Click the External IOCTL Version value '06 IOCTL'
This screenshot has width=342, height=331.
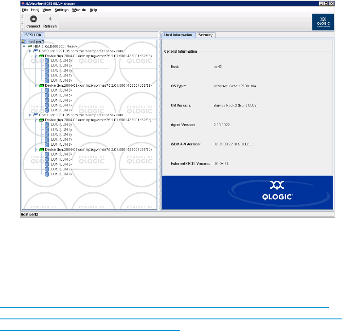(221, 163)
